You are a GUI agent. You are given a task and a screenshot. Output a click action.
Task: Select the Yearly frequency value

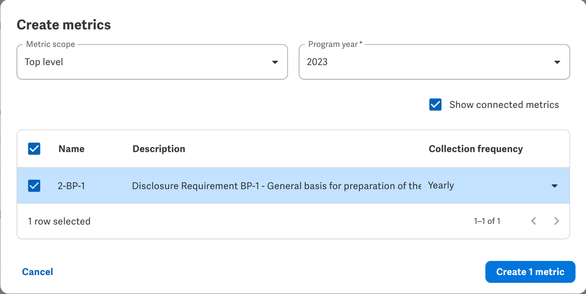click(441, 186)
